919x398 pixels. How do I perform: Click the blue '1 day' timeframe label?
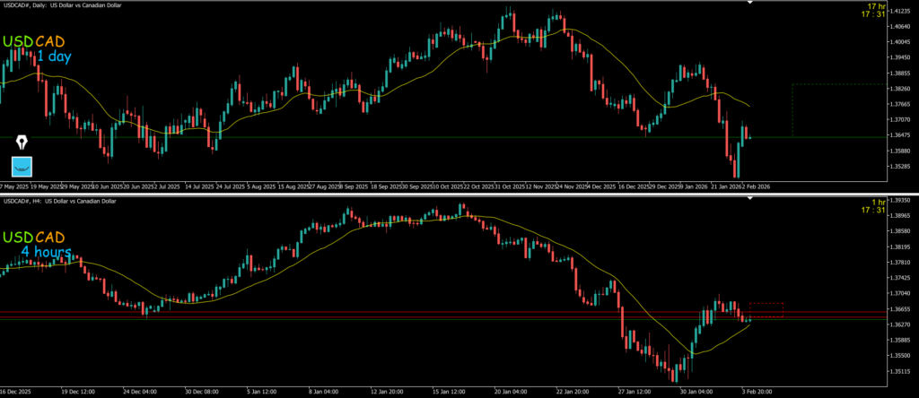point(53,57)
